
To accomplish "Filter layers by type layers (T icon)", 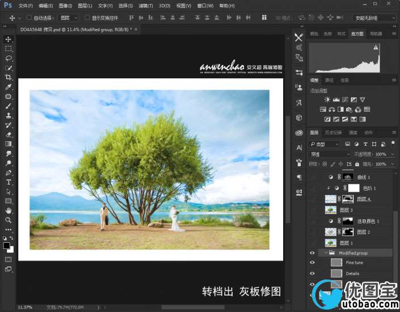I will point(365,144).
